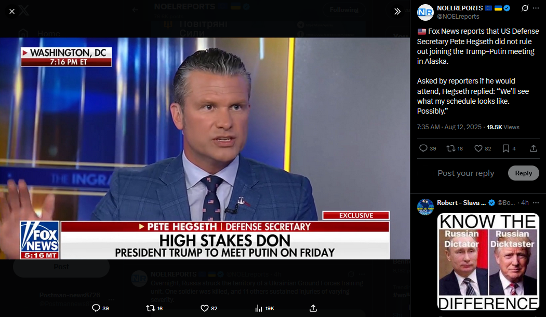View the 19.5K Views analytics
The width and height of the screenshot is (546, 317).
click(503, 127)
